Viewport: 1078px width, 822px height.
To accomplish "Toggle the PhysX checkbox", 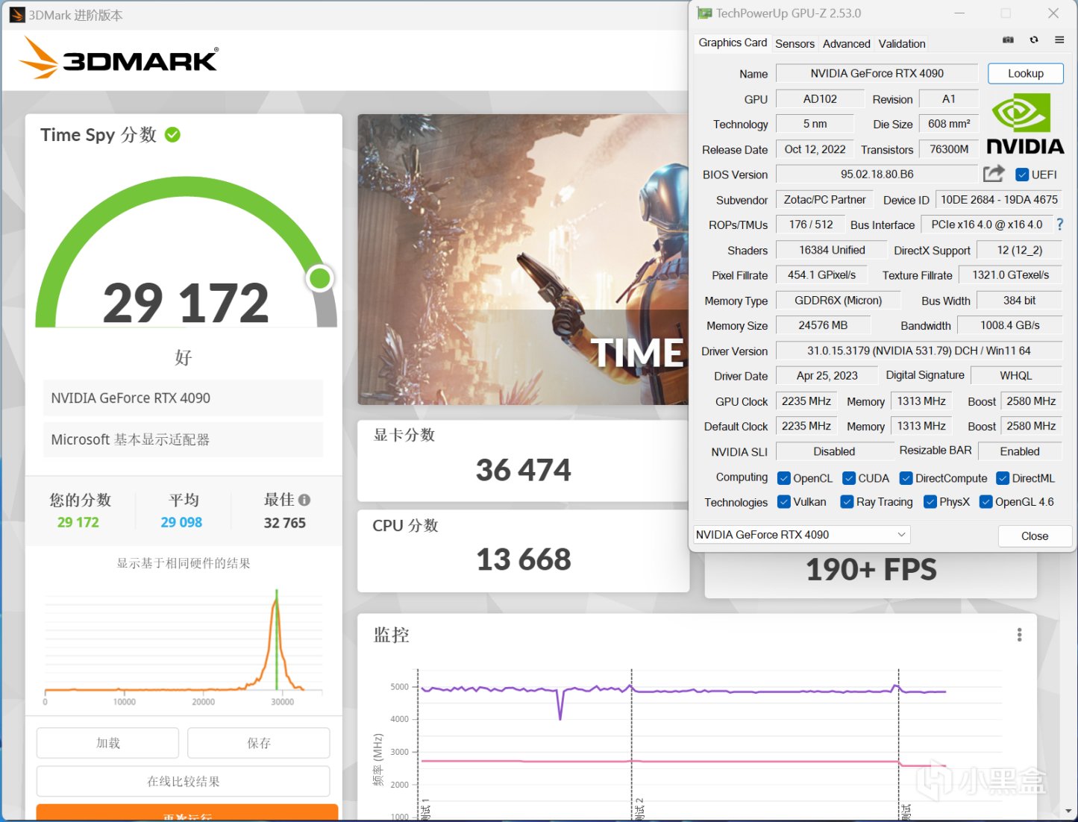I will pos(930,502).
